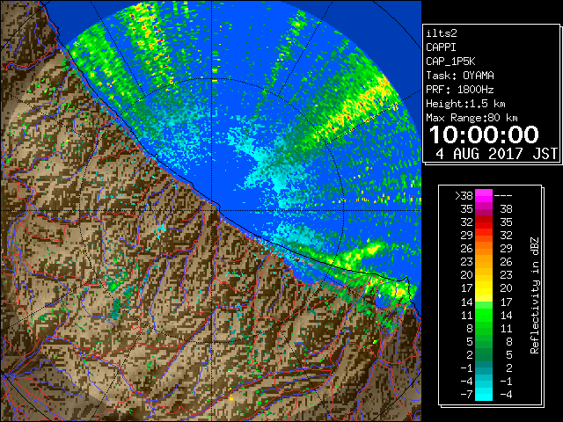This screenshot has width=563, height=422.
Task: Click the '20' legend value on left column
Action: [x=467, y=275]
